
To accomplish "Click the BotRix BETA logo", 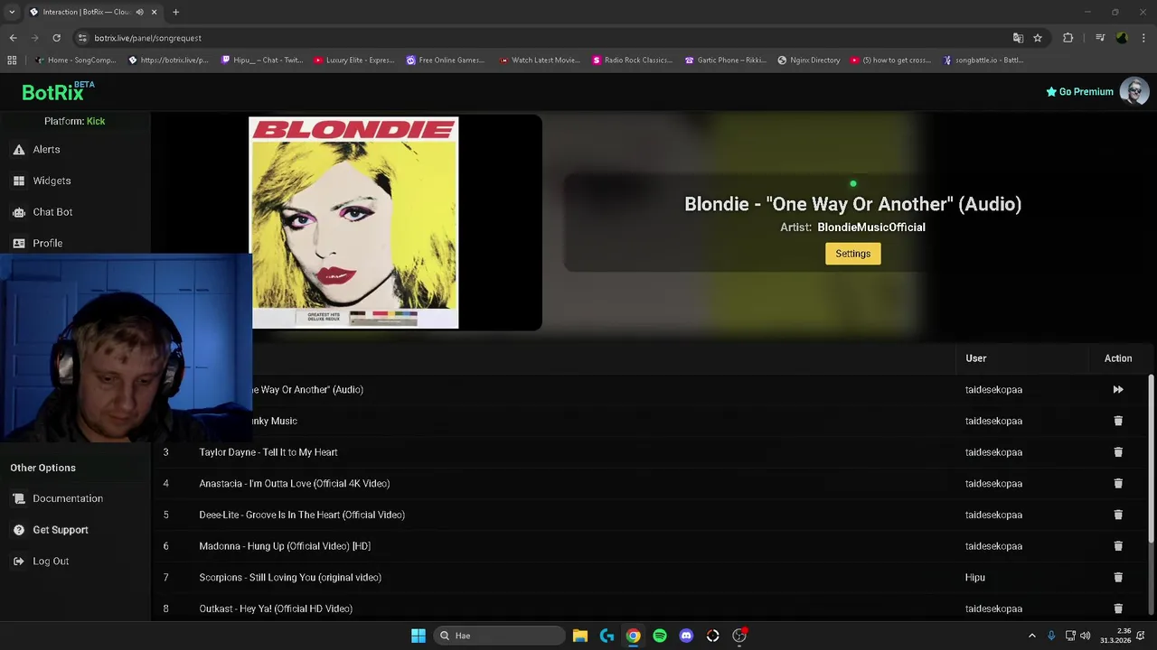I will tap(58, 91).
